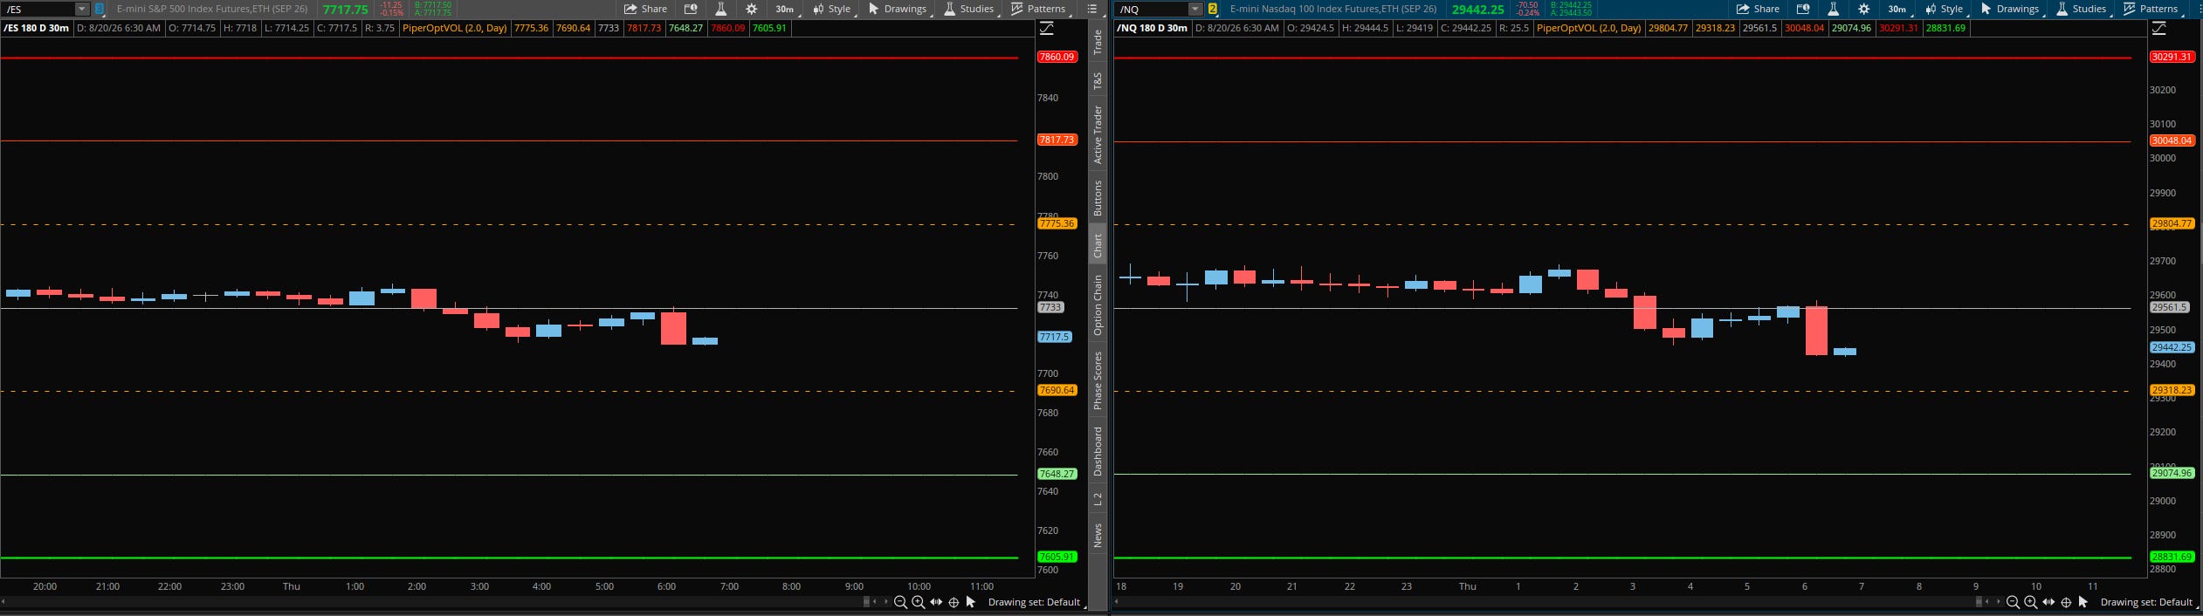2203x616 pixels.
Task: Open Drawing set: Default menu on /ES chart
Action: coord(1036,602)
